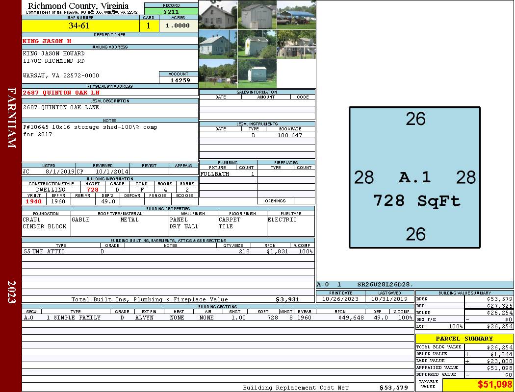This screenshot has width=515, height=392.
Task: Open the porch with satellite dish photo
Action: tap(296, 44)
